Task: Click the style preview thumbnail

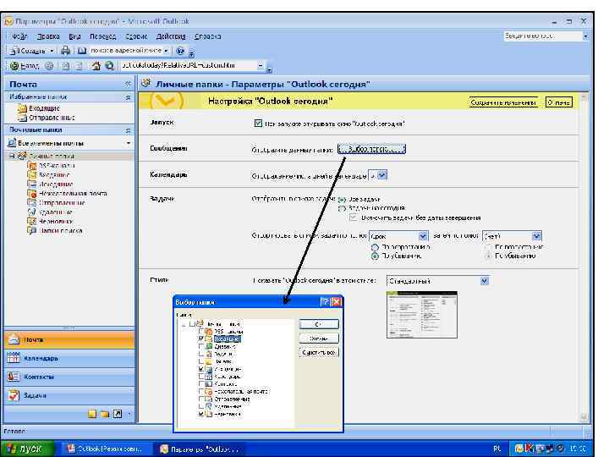Action: (x=422, y=315)
